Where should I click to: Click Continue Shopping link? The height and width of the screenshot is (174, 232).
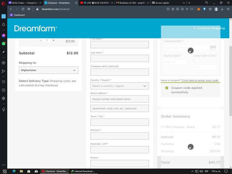click(x=209, y=28)
